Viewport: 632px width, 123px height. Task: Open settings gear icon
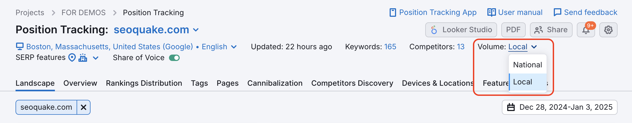(x=608, y=30)
